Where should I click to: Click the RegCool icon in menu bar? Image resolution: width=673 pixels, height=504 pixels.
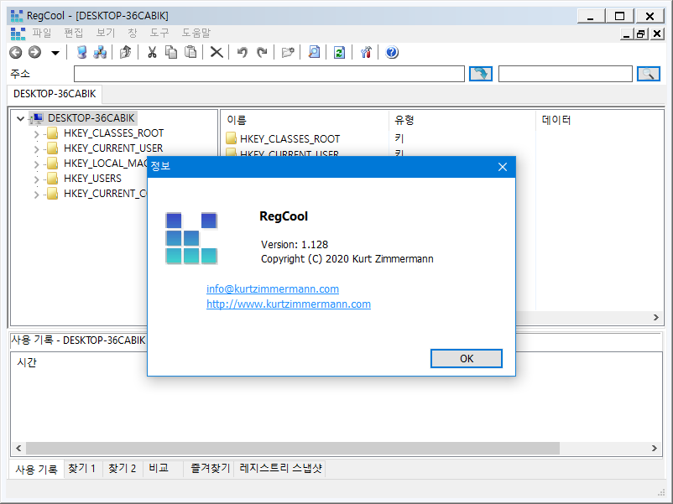[x=18, y=34]
